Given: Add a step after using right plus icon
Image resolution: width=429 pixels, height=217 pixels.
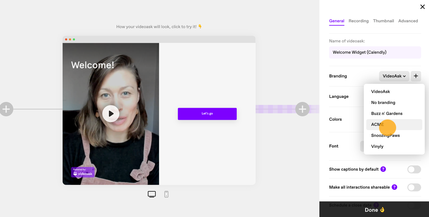Looking at the screenshot, I should tap(302, 109).
